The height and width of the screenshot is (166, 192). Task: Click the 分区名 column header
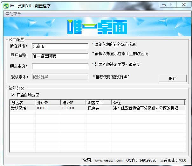coord(22,103)
